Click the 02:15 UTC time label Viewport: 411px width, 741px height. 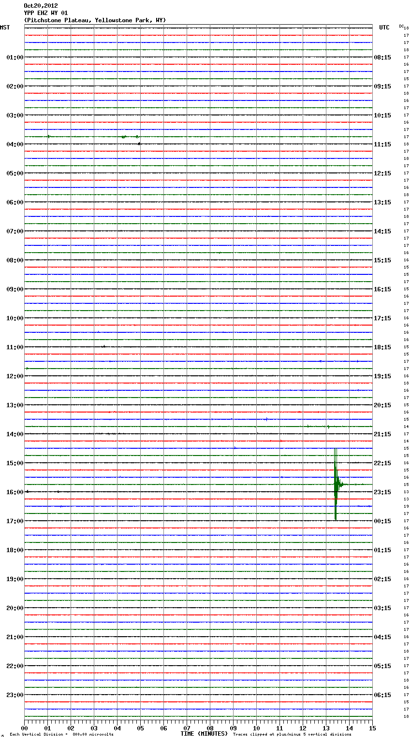click(382, 579)
